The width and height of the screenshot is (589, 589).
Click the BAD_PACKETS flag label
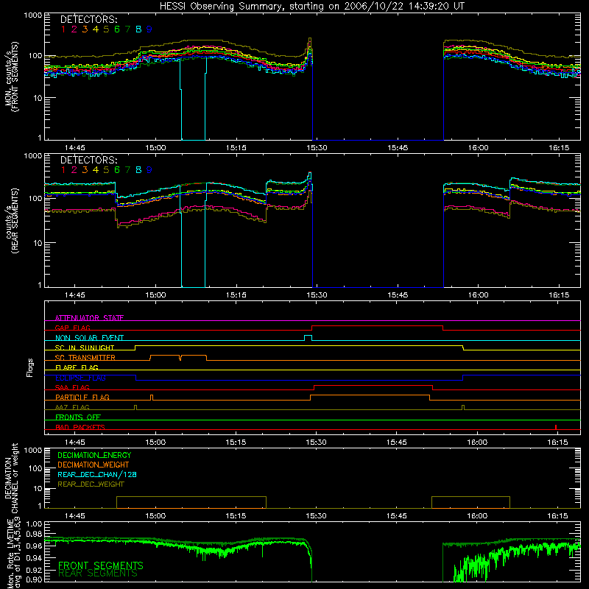(x=80, y=427)
